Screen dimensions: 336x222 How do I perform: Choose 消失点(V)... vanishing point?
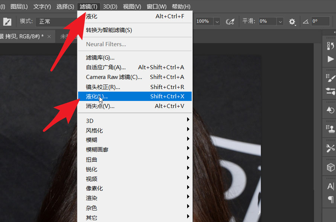pos(135,106)
